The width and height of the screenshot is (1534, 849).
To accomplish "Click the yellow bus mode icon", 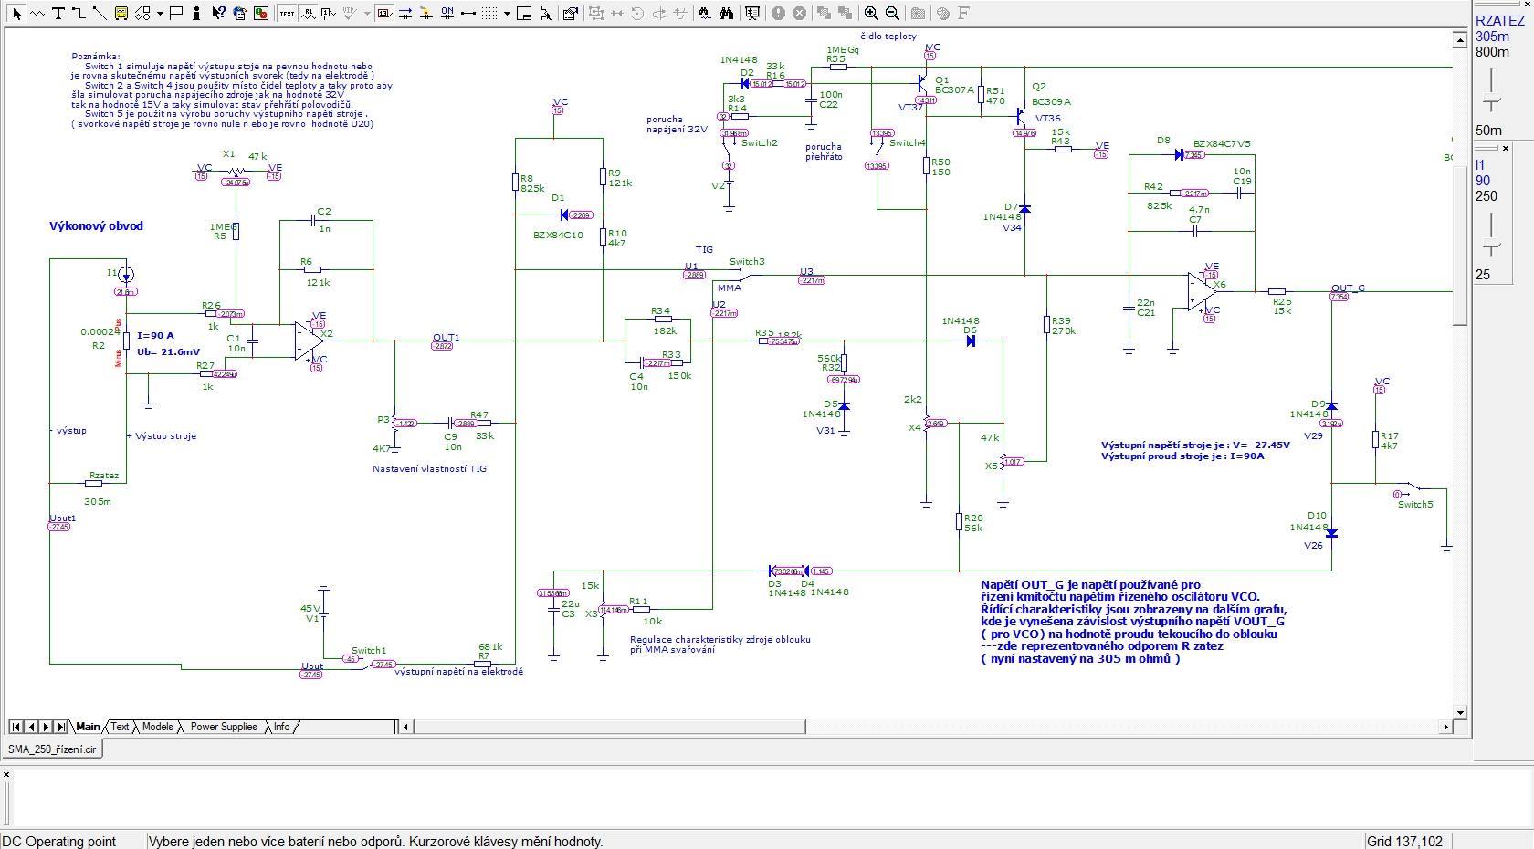I will (121, 14).
